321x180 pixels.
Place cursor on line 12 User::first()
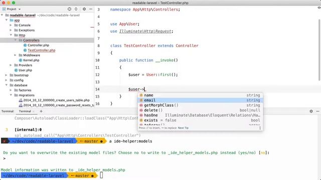(x=162, y=74)
